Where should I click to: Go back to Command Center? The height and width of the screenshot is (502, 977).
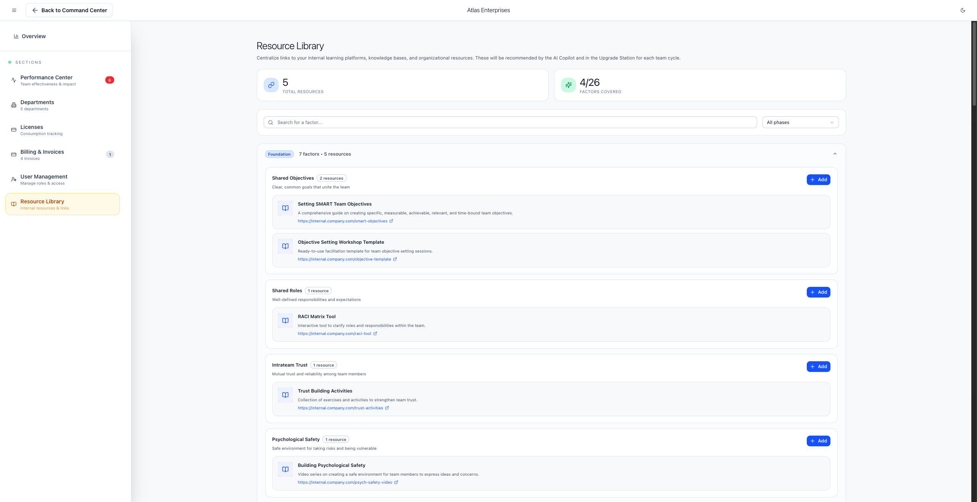pyautogui.click(x=69, y=10)
